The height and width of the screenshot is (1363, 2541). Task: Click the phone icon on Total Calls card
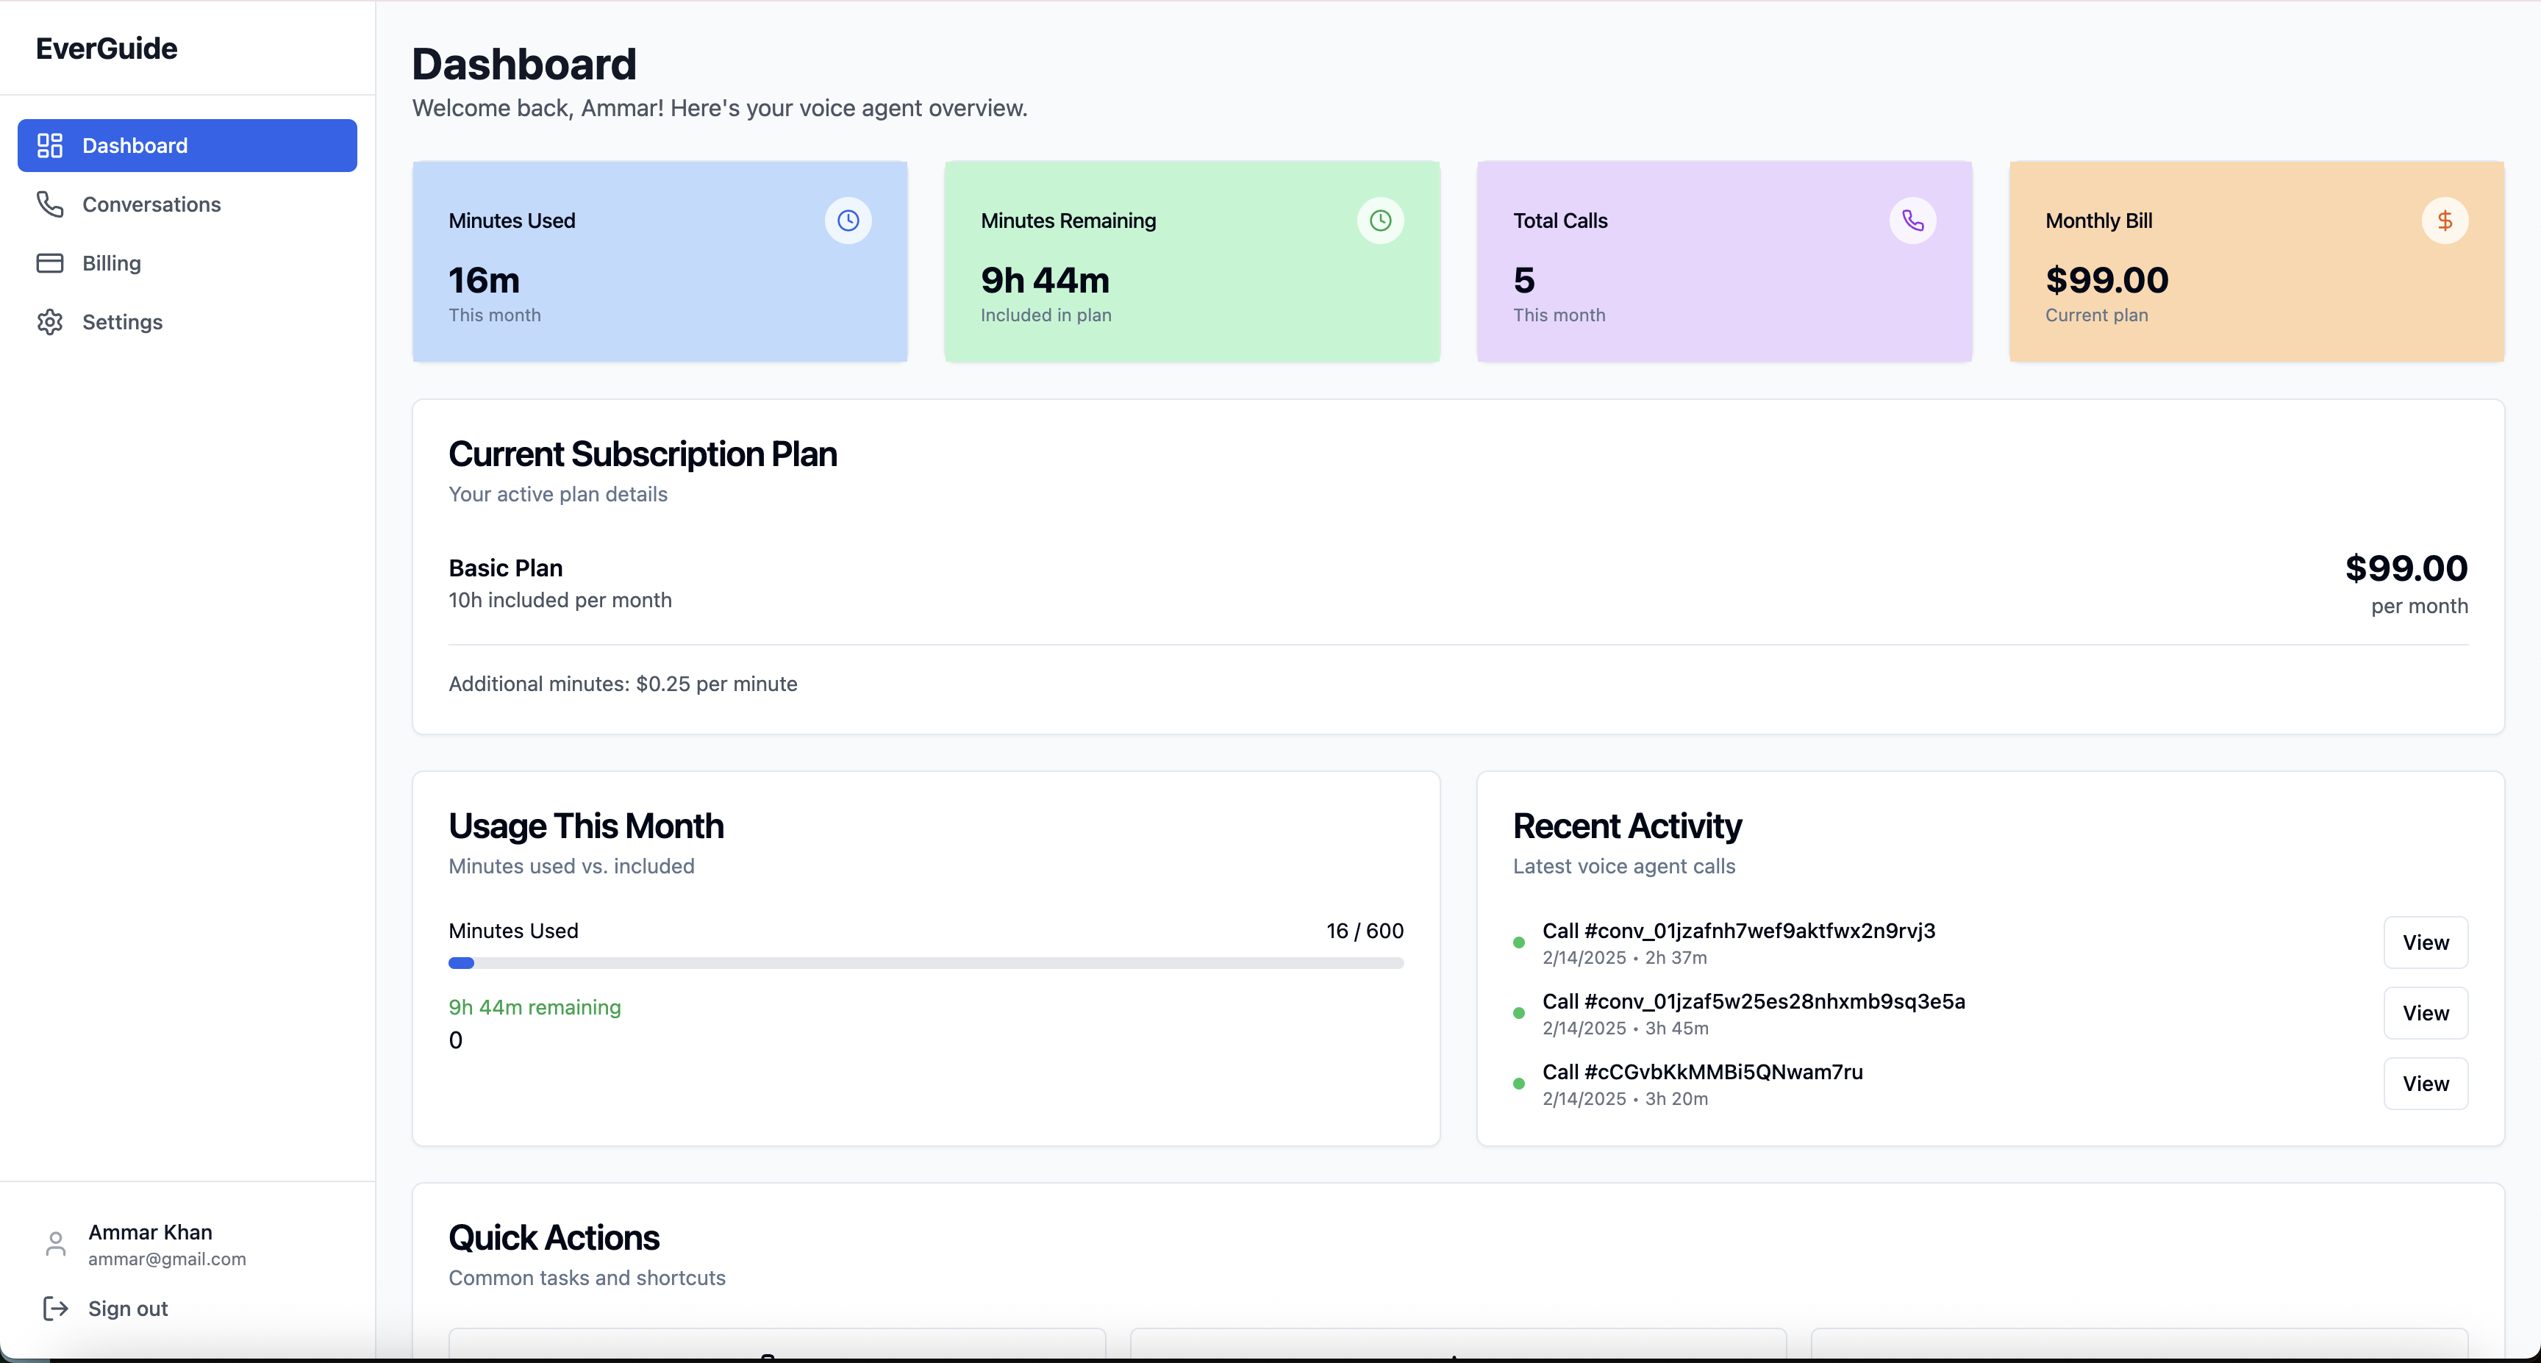(1912, 221)
